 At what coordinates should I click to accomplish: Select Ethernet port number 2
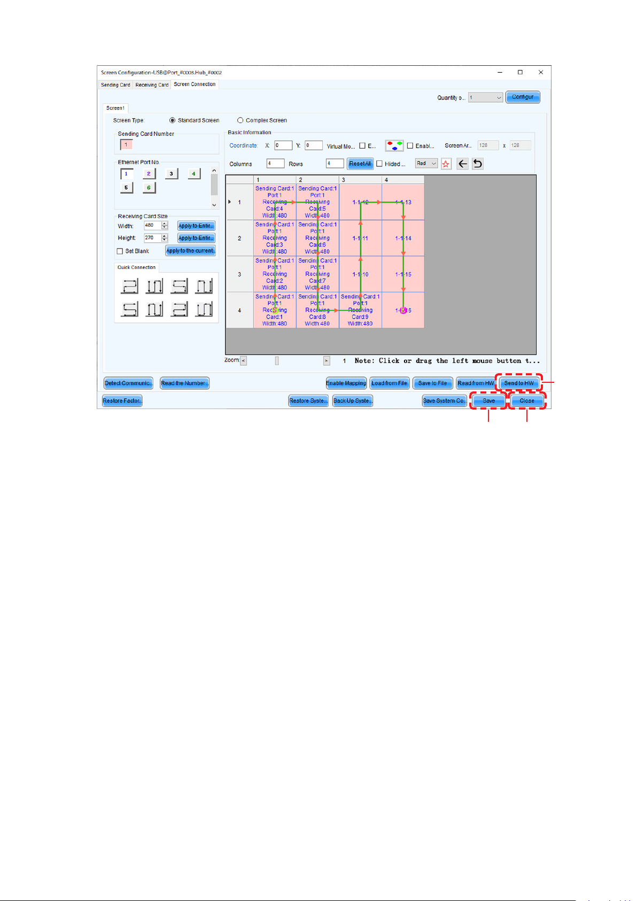[x=149, y=174]
